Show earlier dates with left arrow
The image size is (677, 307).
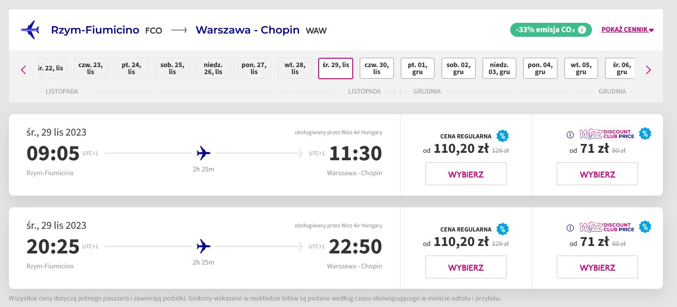click(x=23, y=70)
